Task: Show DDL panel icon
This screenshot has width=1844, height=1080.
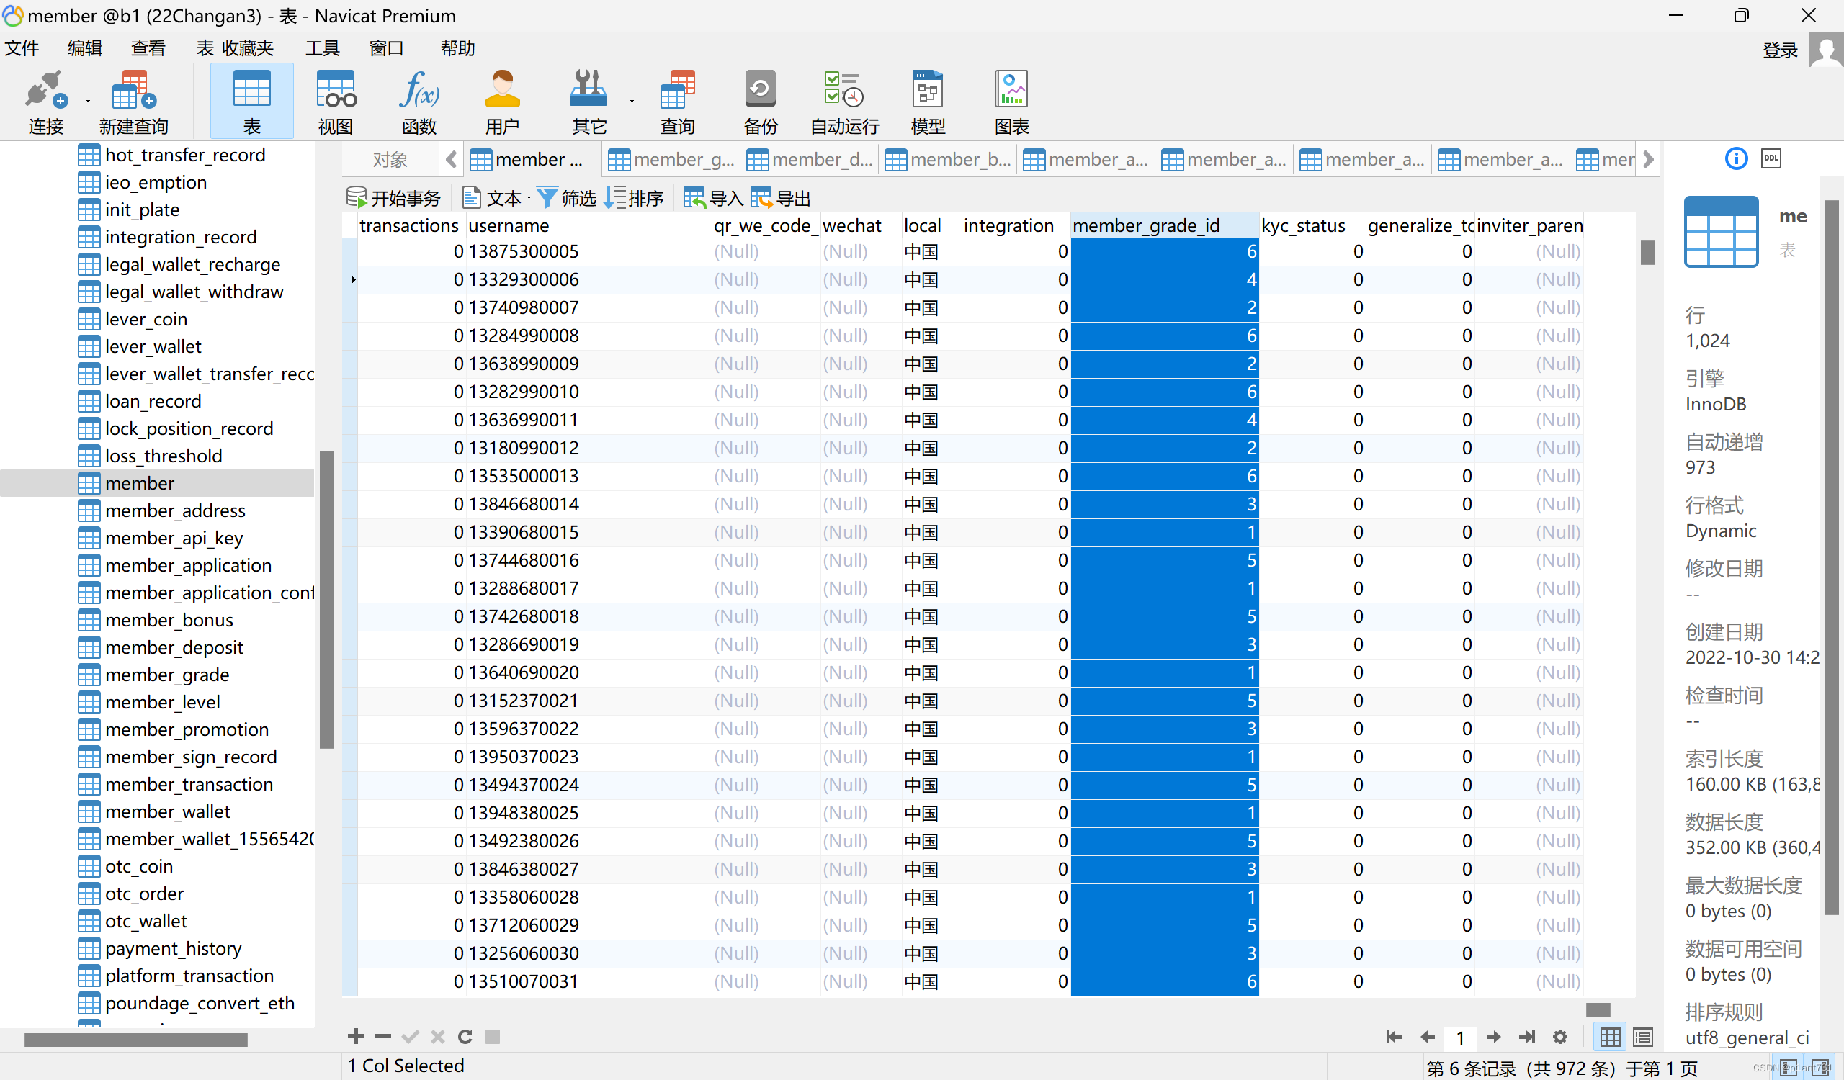Action: click(1770, 158)
